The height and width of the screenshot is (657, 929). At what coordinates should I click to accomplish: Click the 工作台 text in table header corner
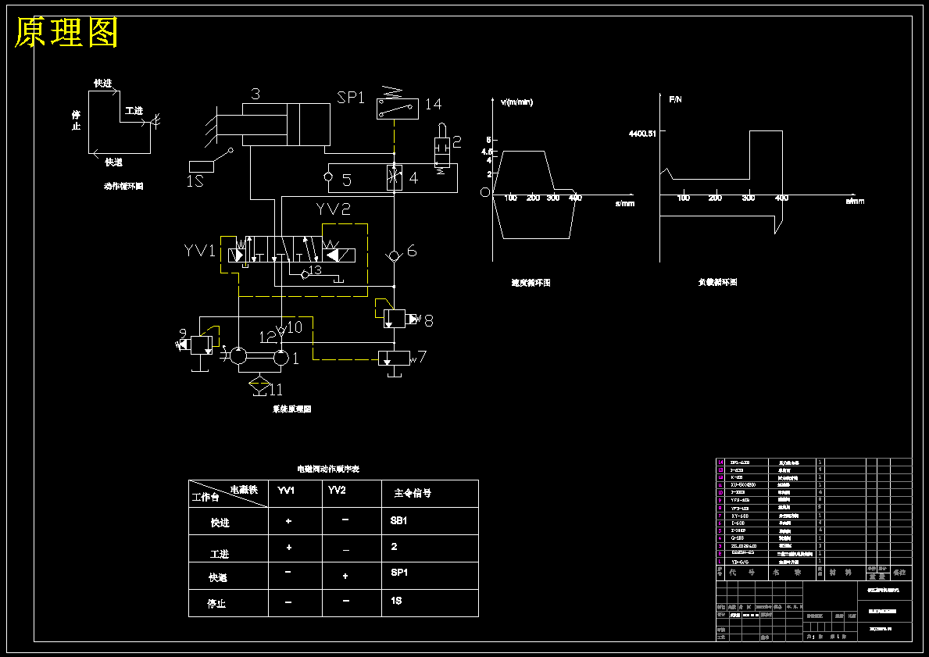205,497
